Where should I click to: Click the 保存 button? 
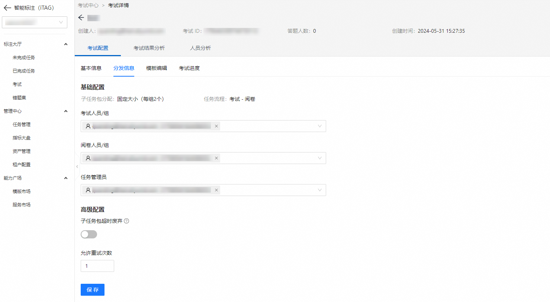(x=93, y=290)
